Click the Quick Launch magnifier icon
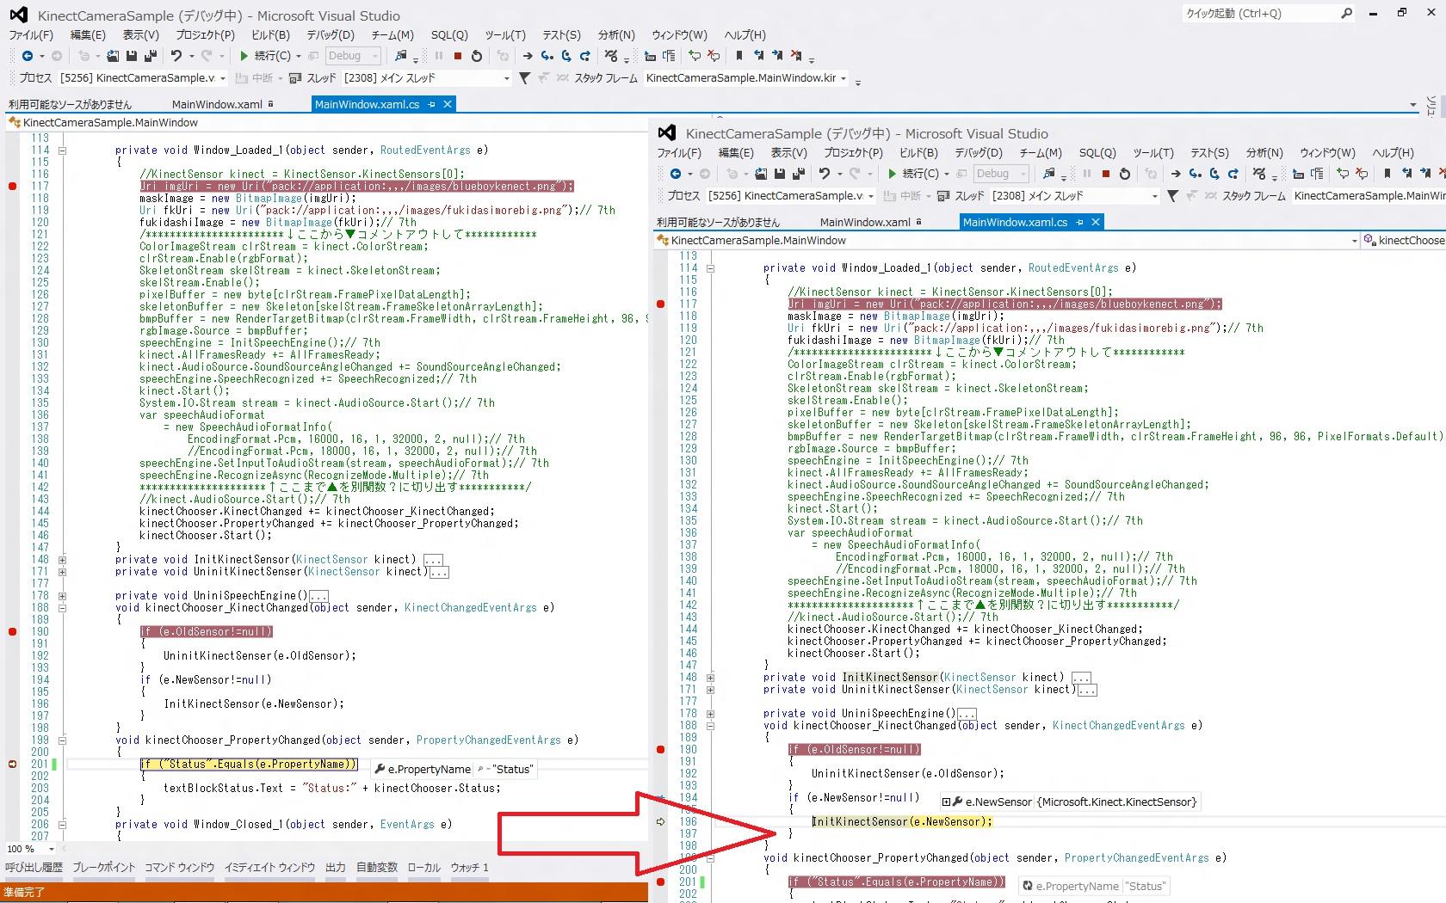The image size is (1446, 903). pos(1346,13)
